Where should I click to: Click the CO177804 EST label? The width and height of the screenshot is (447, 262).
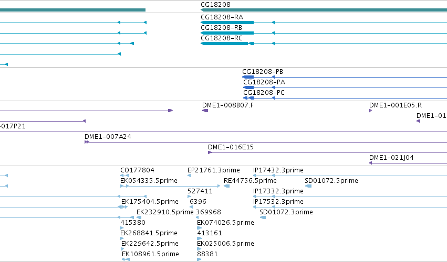pyautogui.click(x=137, y=170)
